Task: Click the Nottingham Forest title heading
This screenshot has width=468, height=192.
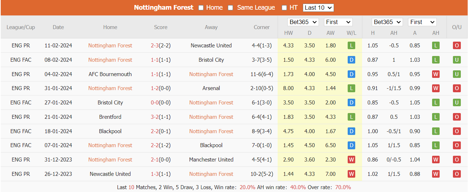Action: 163,8
